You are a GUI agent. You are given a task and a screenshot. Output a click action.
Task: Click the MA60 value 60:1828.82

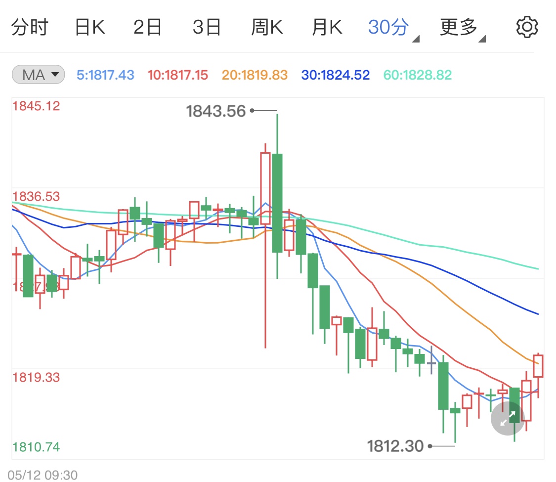tap(418, 75)
